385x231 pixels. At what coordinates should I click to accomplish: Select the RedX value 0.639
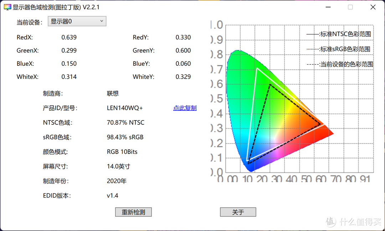(69, 37)
